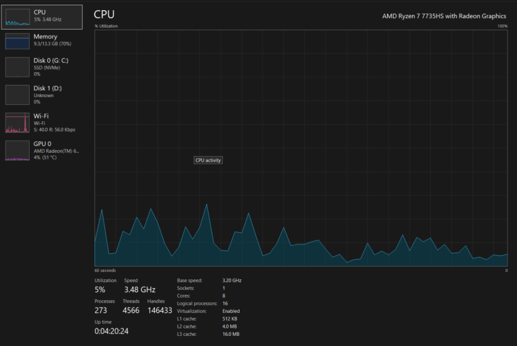517x346 pixels.
Task: Click the GPU 0 mini graph thumbnail
Action: click(x=18, y=150)
